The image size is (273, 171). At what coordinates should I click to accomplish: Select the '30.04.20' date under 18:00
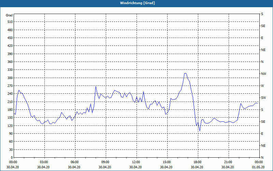(197, 167)
